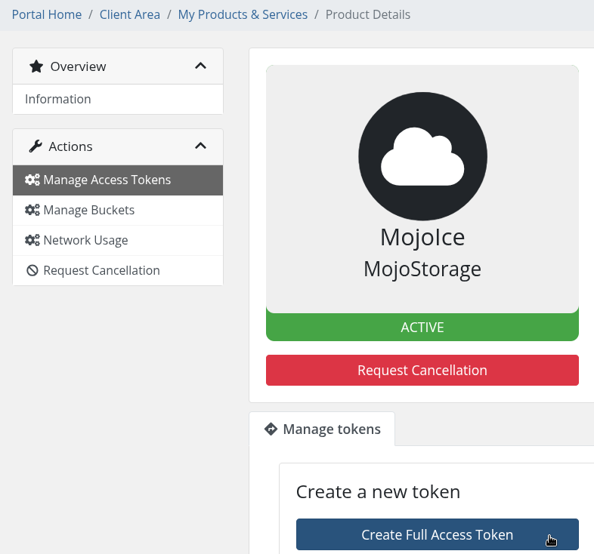This screenshot has width=594, height=554.
Task: Select Manage Buckets in the Actions menu
Action: tap(118, 210)
